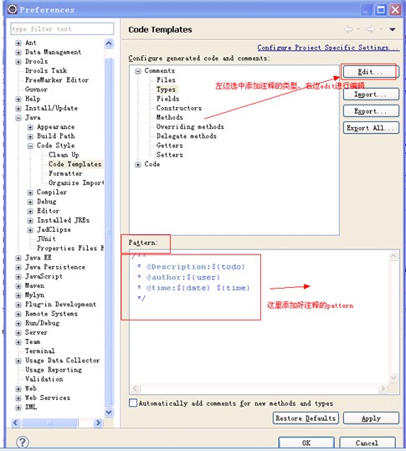Click tree horizontal scroll right arrow

(x=98, y=423)
